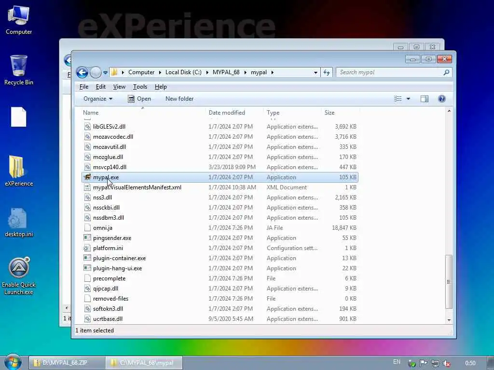The width and height of the screenshot is (494, 370).
Task: Click the plugin-container.exe file icon
Action: (x=87, y=258)
